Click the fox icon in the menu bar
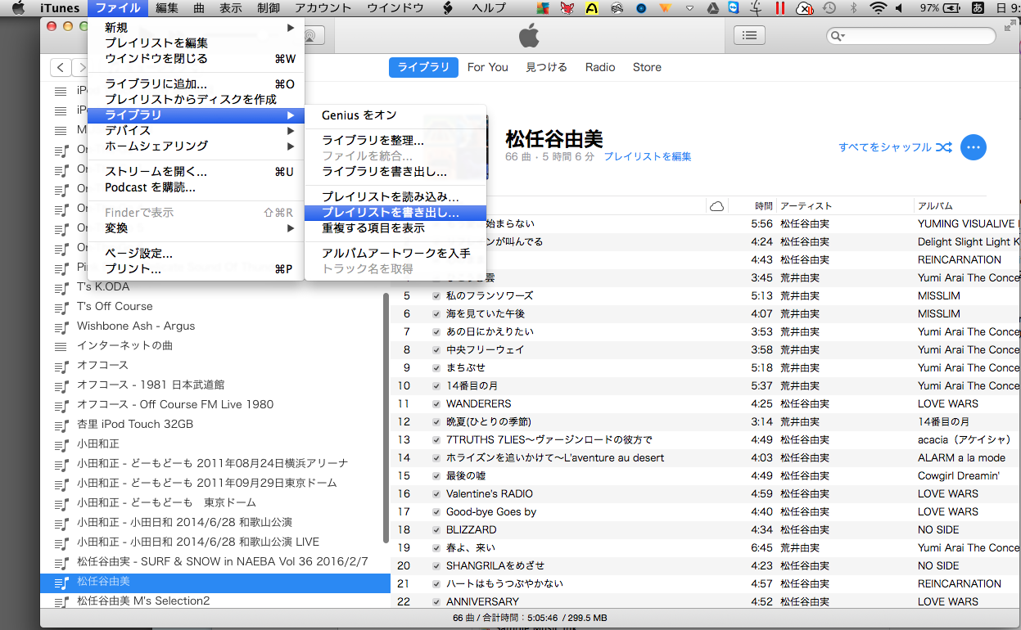The width and height of the screenshot is (1021, 630). tap(567, 8)
